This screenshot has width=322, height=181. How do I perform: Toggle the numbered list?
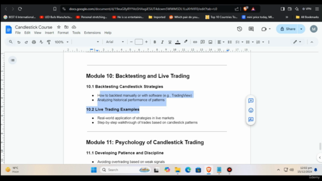pyautogui.click(x=258, y=42)
